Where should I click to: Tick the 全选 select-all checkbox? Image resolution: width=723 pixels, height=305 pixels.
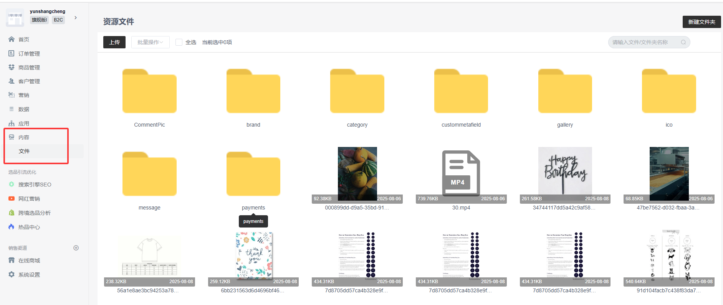pos(179,42)
